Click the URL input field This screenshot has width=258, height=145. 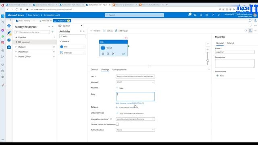[135, 77]
